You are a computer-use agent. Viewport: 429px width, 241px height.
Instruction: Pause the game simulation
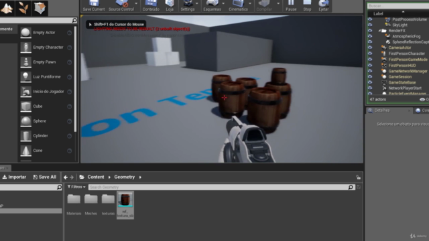point(291,5)
